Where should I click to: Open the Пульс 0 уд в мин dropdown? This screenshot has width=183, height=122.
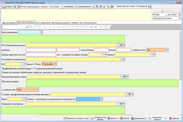pyautogui.click(x=55, y=64)
